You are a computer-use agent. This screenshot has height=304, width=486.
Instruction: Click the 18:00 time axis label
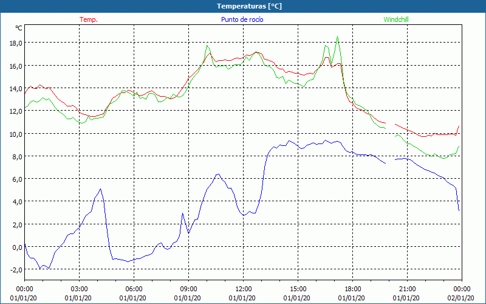coord(353,289)
